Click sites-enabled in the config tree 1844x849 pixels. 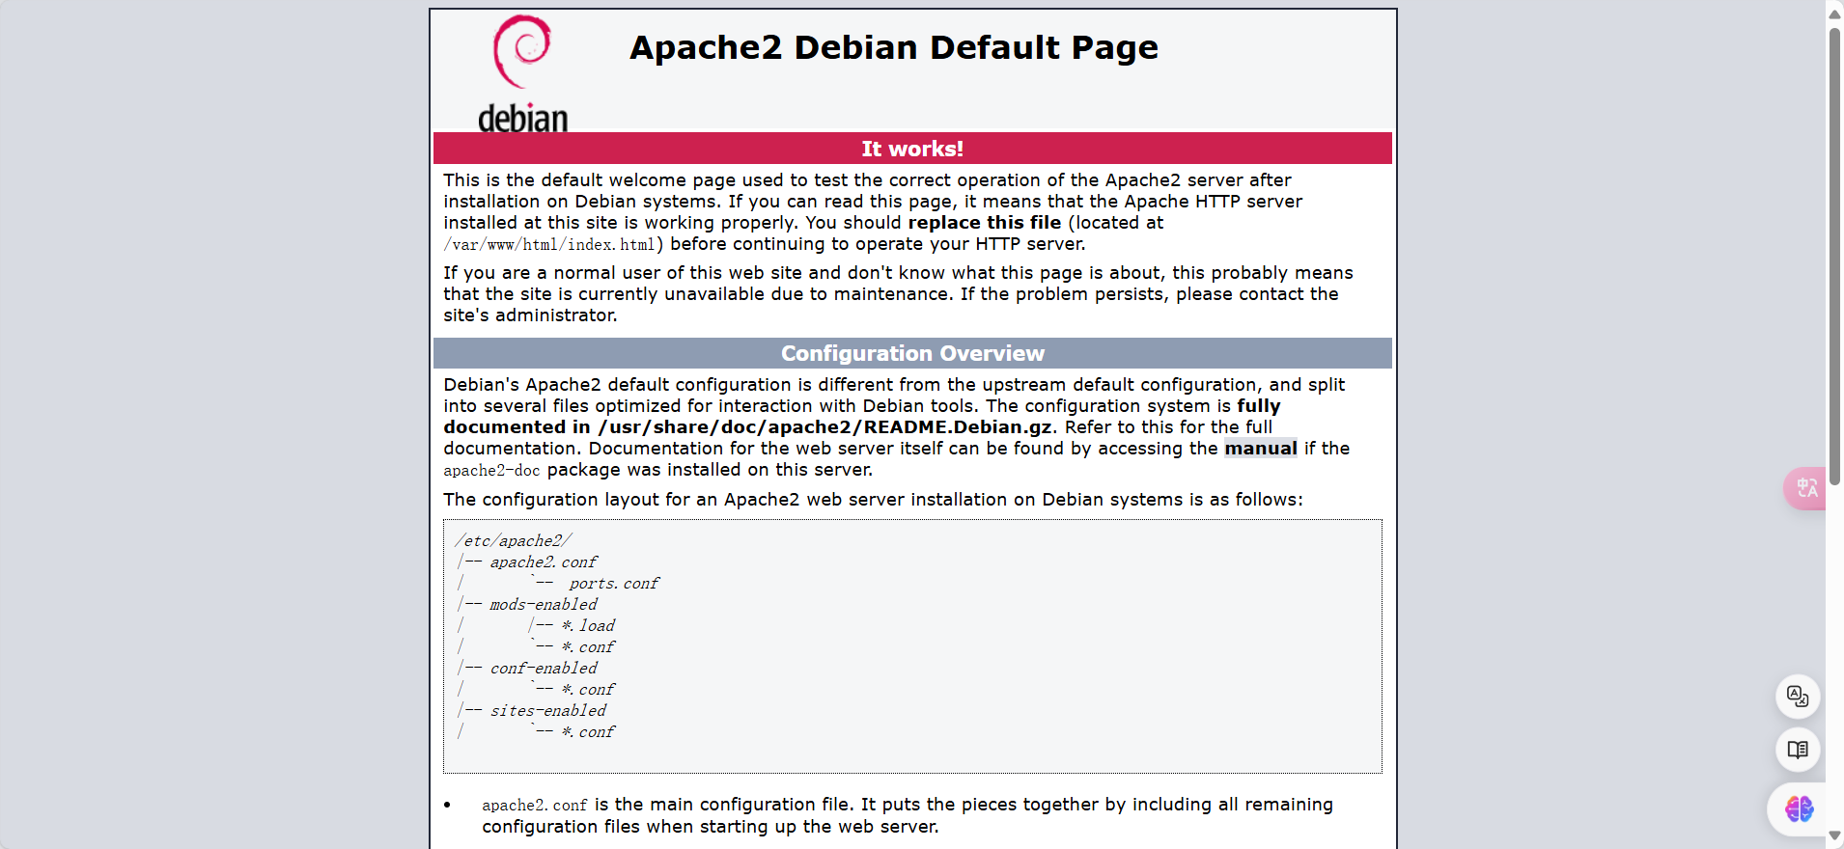547,711
